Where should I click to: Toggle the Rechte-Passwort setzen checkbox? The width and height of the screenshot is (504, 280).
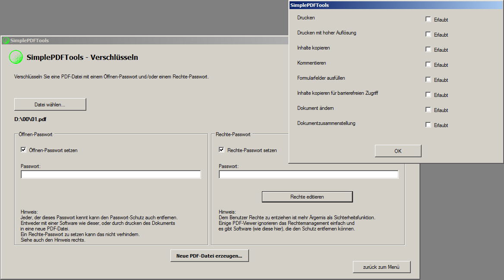[221, 150]
